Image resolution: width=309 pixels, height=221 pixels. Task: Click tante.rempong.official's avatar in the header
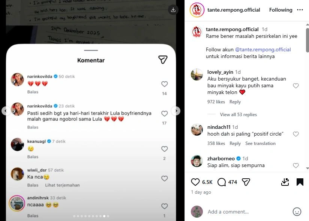[x=196, y=10]
